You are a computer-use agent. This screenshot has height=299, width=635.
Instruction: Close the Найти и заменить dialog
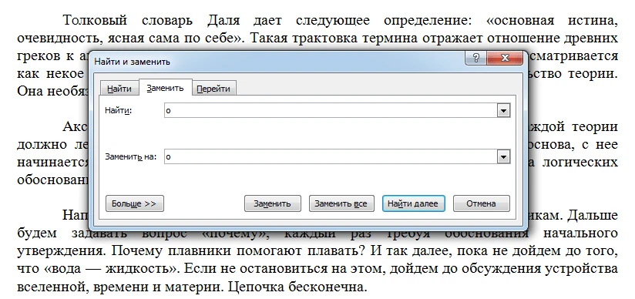pyautogui.click(x=505, y=58)
